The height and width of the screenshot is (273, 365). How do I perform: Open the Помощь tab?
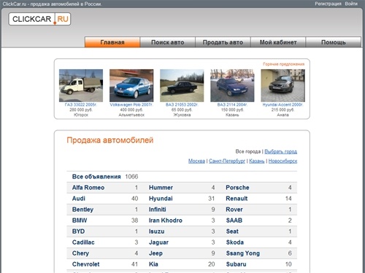click(334, 42)
